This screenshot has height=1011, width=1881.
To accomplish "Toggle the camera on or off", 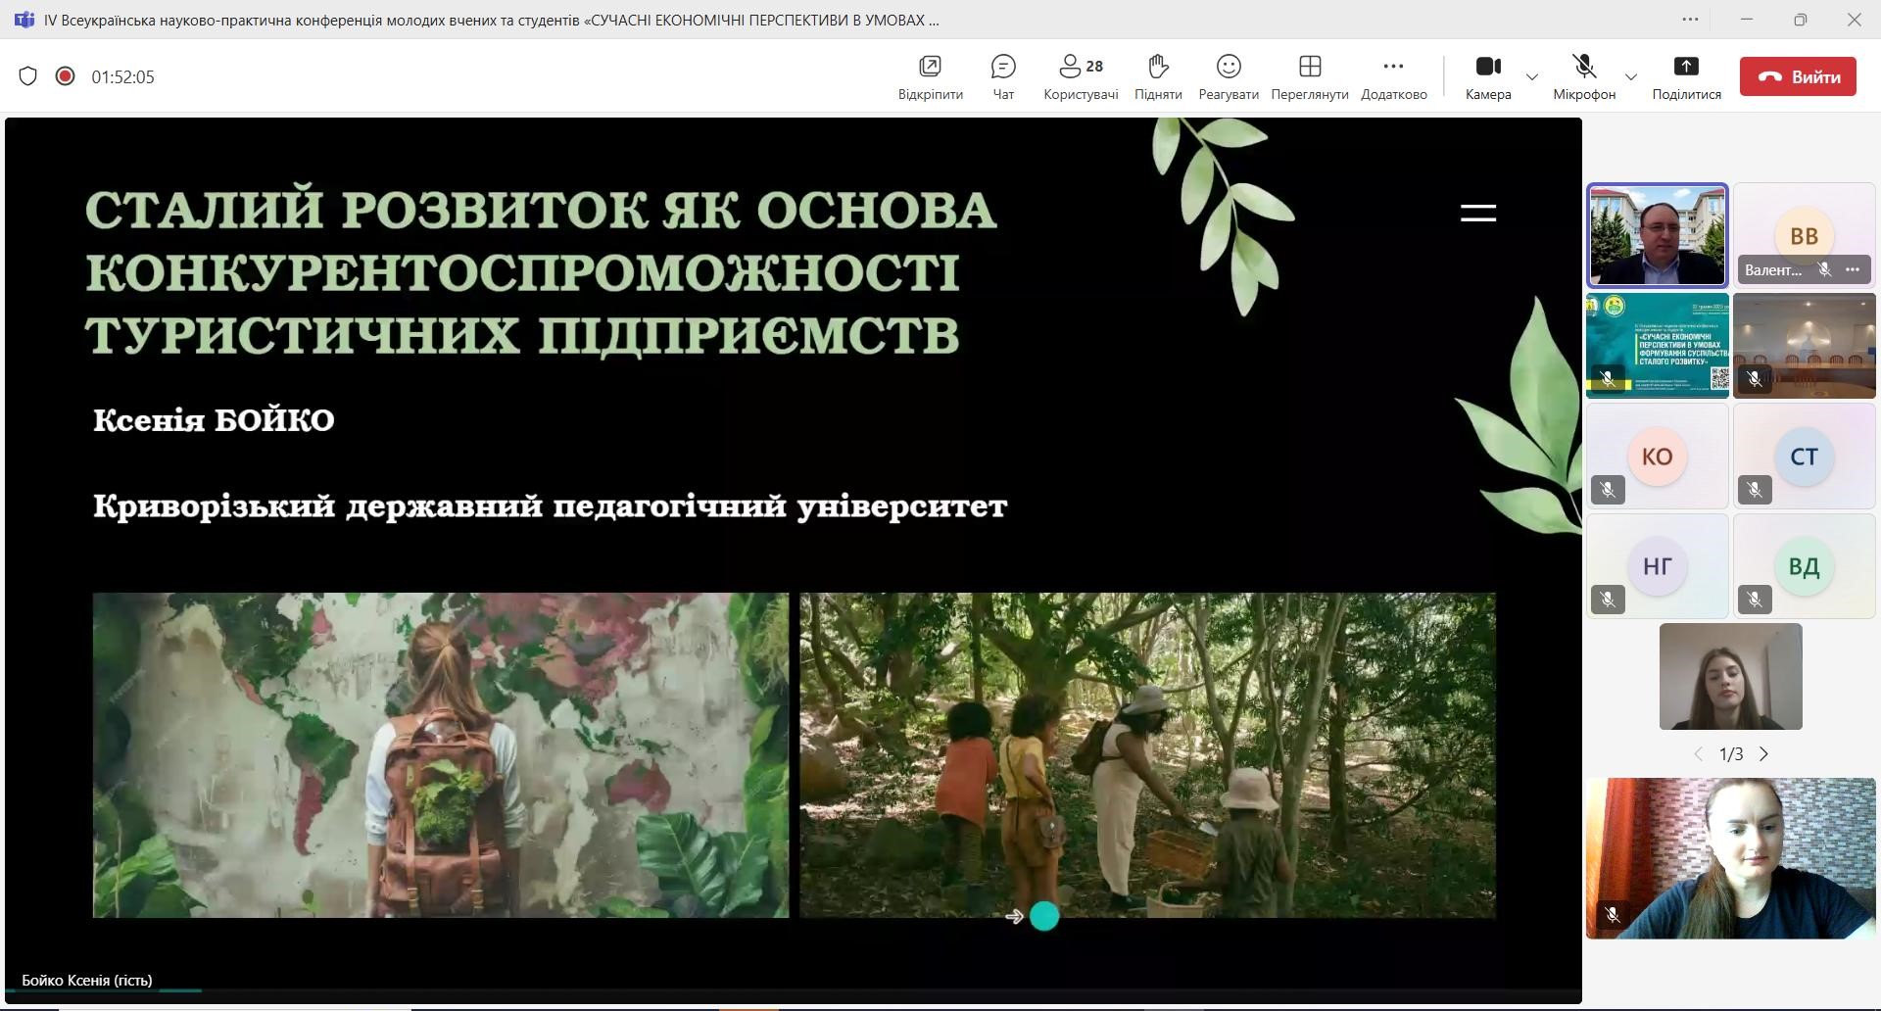I will 1488,76.
